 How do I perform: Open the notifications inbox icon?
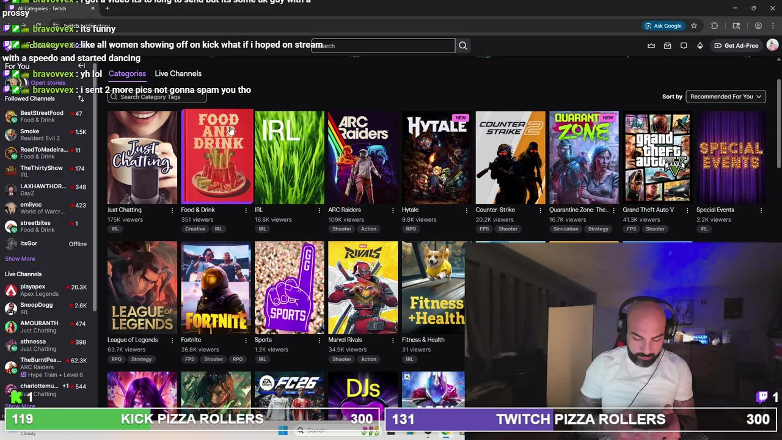667,46
